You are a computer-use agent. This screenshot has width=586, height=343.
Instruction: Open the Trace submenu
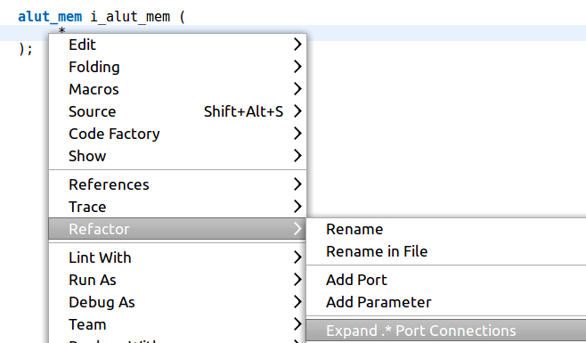pyautogui.click(x=177, y=207)
